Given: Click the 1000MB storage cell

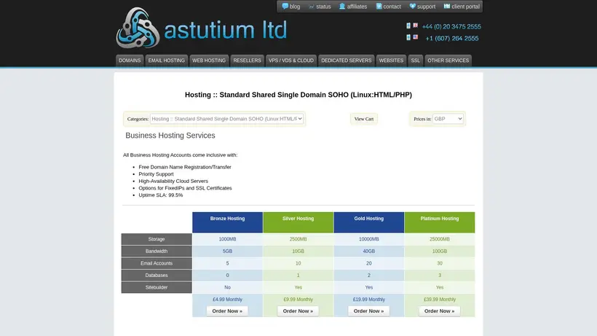Looking at the screenshot, I should pyautogui.click(x=227, y=239).
